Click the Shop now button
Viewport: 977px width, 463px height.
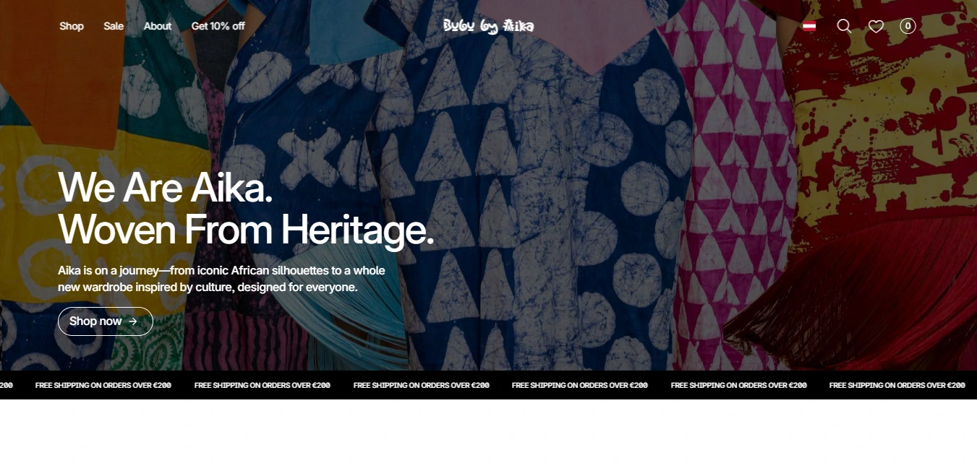click(106, 321)
